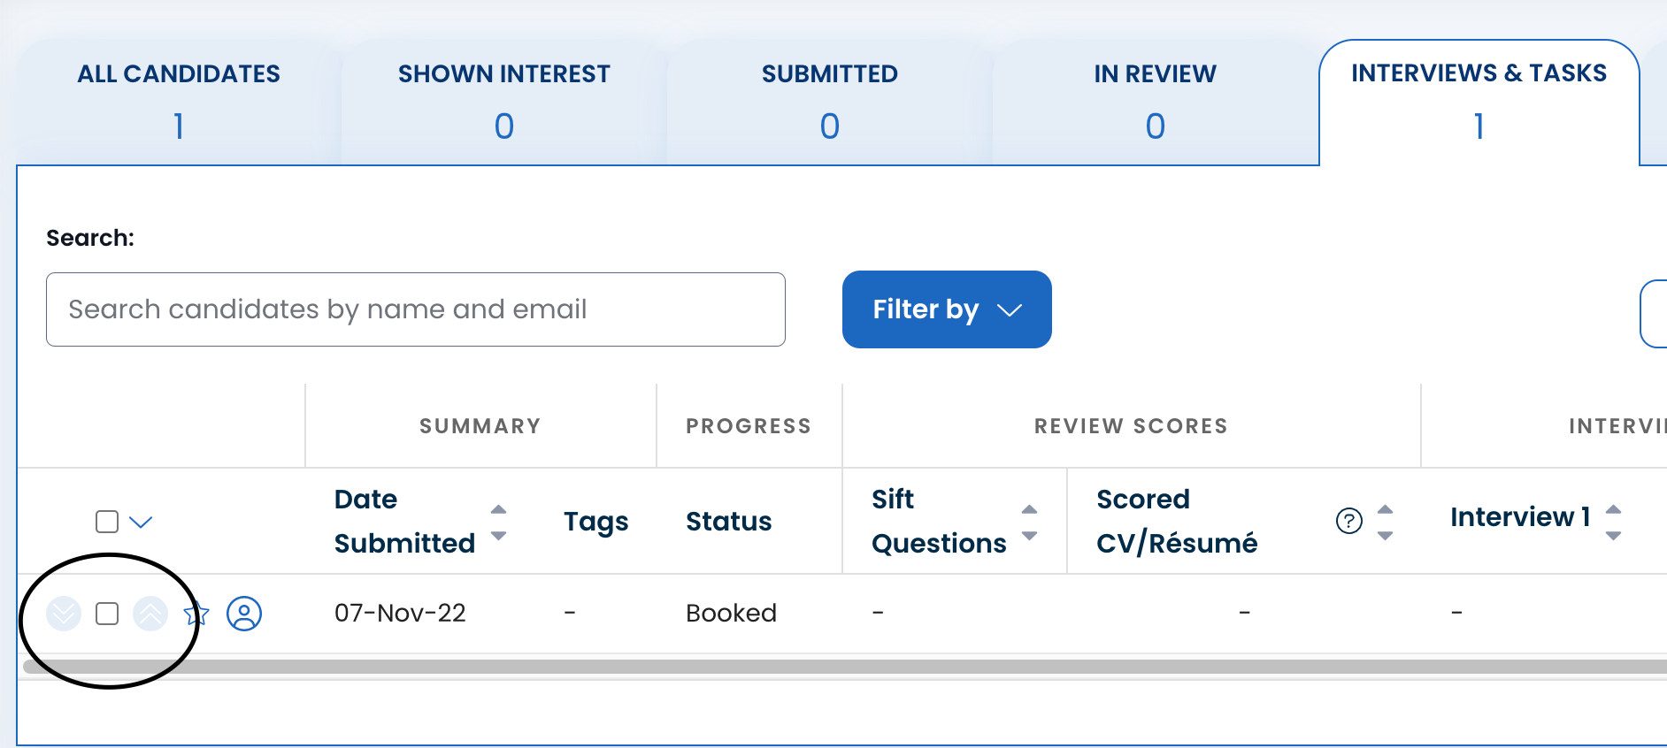The image size is (1667, 748).
Task: Go to the In Review tab
Action: point(1155,99)
